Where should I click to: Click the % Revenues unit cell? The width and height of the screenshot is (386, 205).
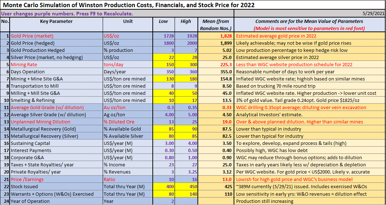(128, 172)
